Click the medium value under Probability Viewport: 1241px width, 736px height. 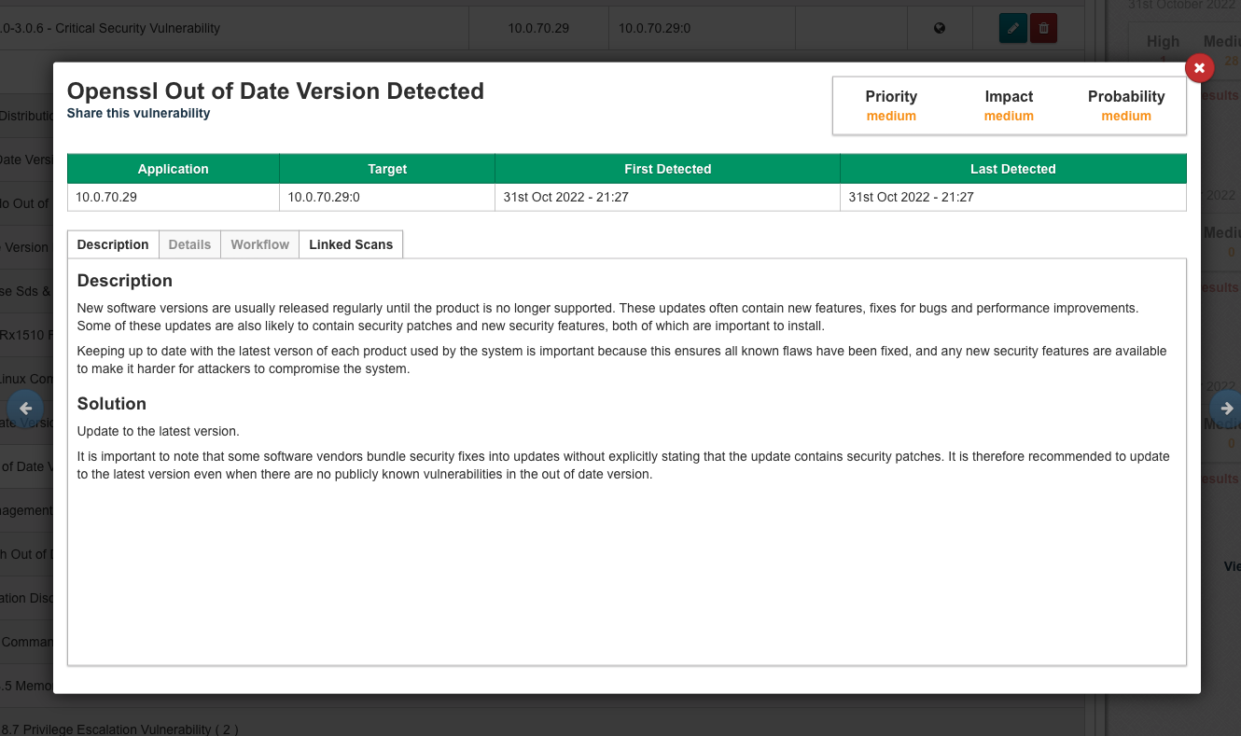(1126, 116)
